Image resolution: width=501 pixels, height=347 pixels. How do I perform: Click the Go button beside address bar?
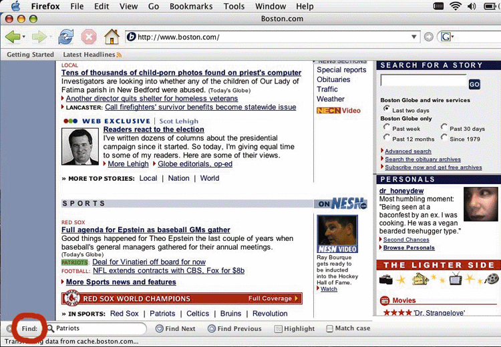pos(428,37)
